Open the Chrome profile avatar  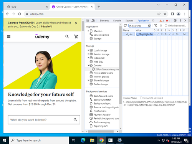click(179, 14)
